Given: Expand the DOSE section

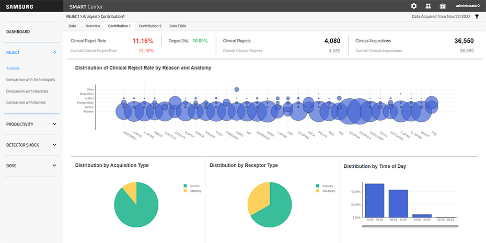Looking at the screenshot, I should coord(54,166).
